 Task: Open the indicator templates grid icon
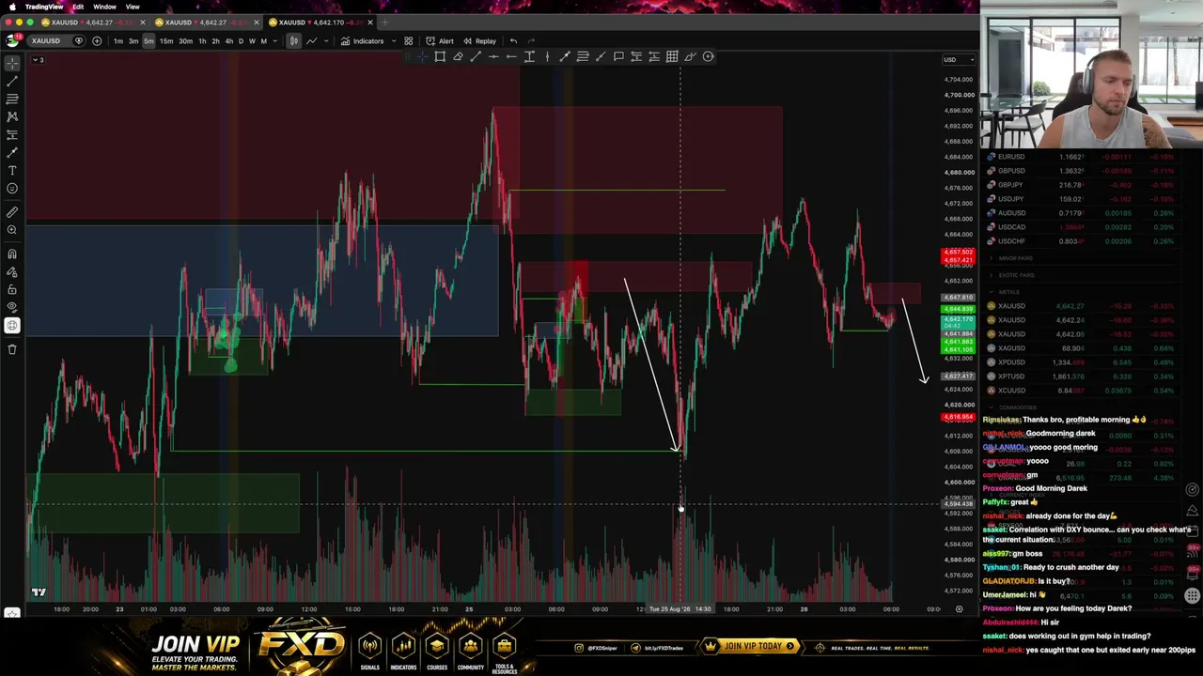pos(409,41)
